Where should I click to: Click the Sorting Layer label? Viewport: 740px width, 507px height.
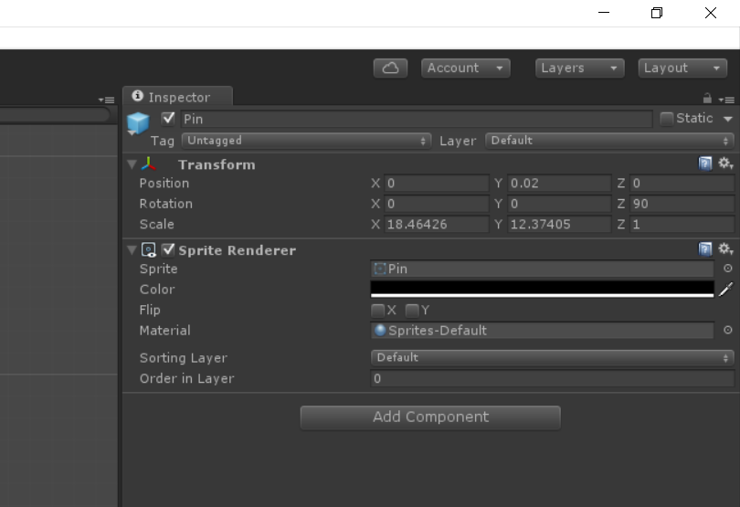(x=184, y=358)
